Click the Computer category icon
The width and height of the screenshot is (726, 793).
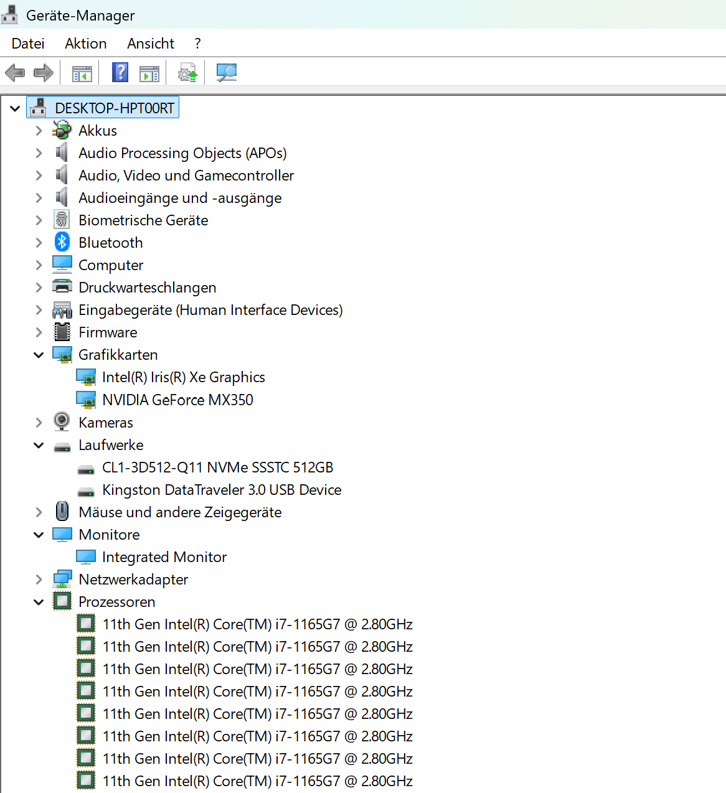tap(62, 265)
